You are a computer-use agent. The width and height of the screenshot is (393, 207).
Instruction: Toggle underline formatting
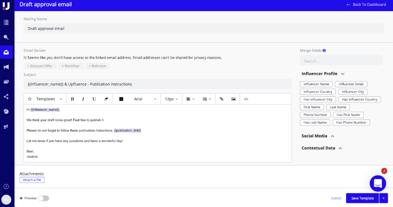point(94,99)
